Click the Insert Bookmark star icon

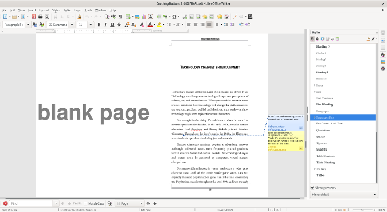coord(205,17)
